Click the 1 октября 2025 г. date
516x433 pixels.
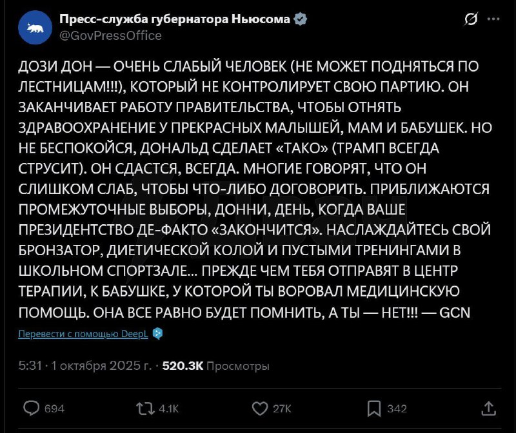click(x=102, y=366)
